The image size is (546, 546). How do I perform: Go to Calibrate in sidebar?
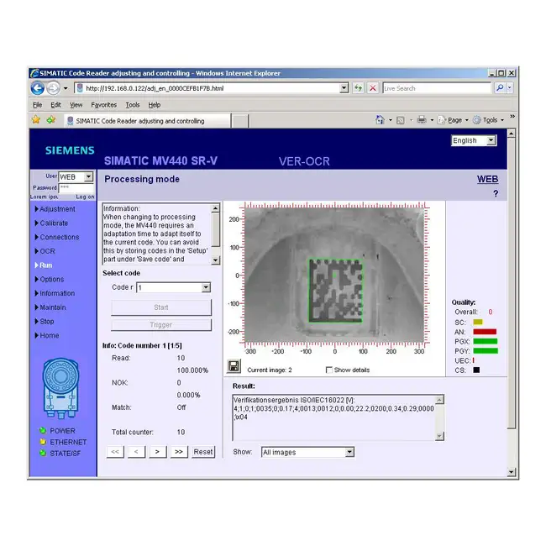pos(54,223)
